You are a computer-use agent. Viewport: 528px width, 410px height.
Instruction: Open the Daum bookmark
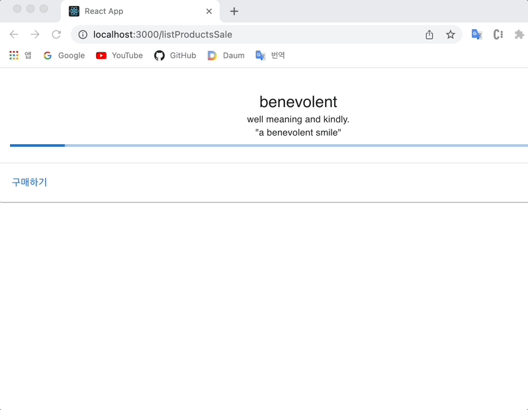point(226,55)
